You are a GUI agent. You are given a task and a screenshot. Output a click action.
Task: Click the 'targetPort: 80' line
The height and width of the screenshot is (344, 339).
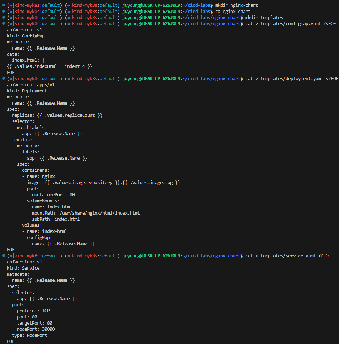tap(34, 323)
